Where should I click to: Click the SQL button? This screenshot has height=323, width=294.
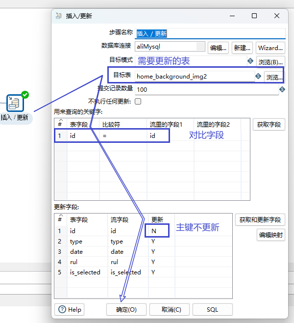click(212, 309)
